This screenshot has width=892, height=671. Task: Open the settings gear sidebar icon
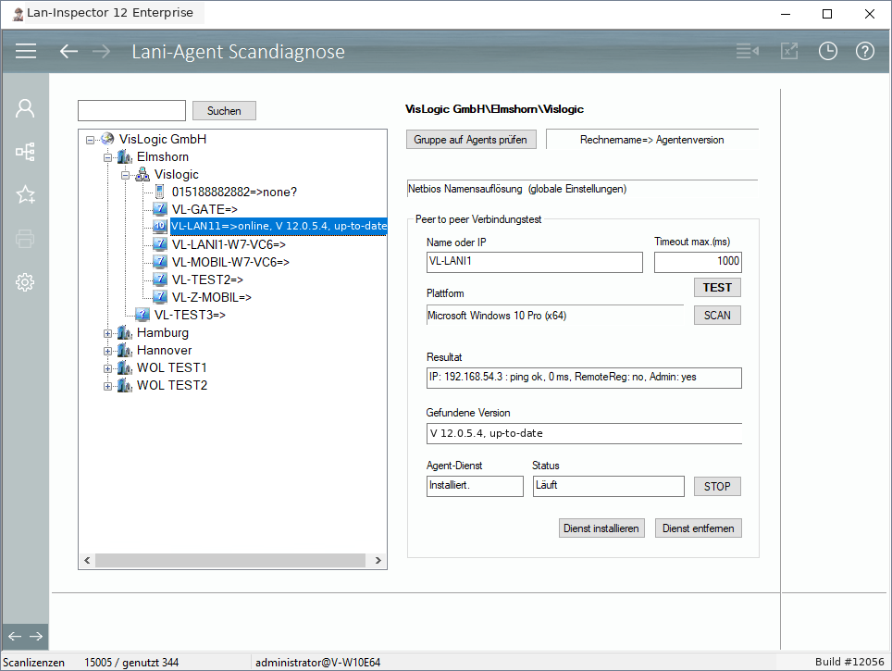[25, 282]
